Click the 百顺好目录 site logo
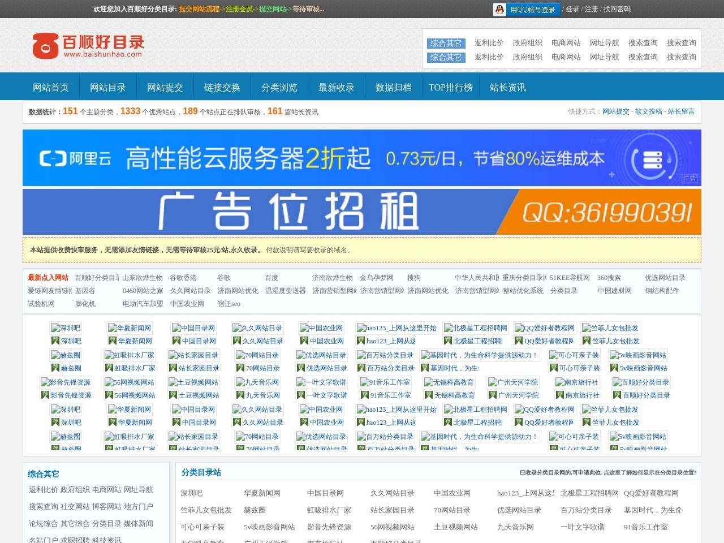The height and width of the screenshot is (543, 724). (x=88, y=46)
